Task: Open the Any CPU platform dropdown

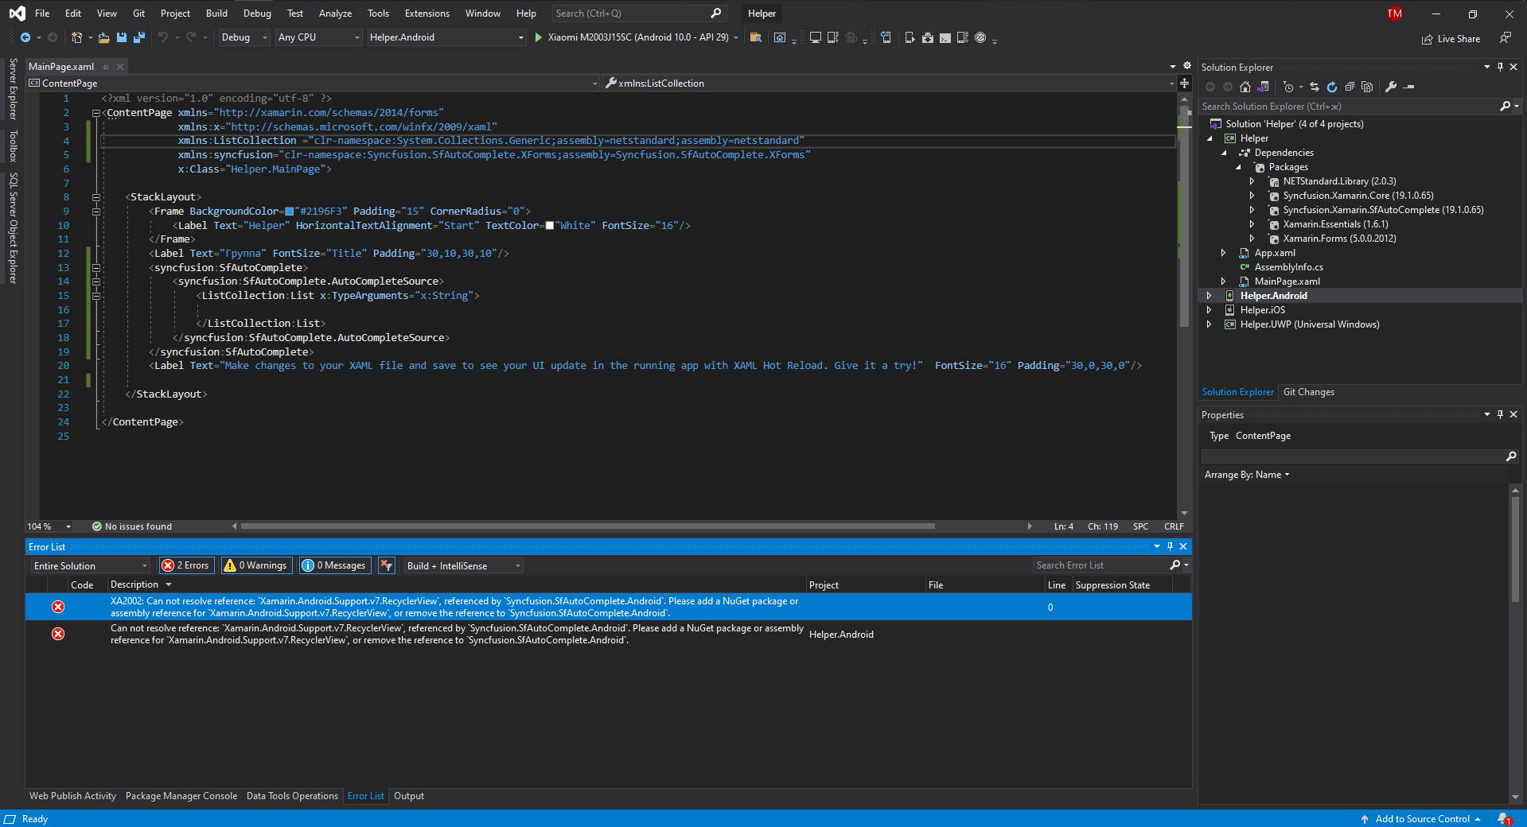Action: [318, 37]
